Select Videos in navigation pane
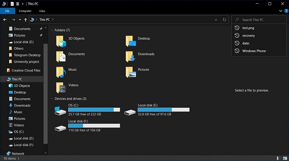This screenshot has width=289, height=161. (x=19, y=125)
